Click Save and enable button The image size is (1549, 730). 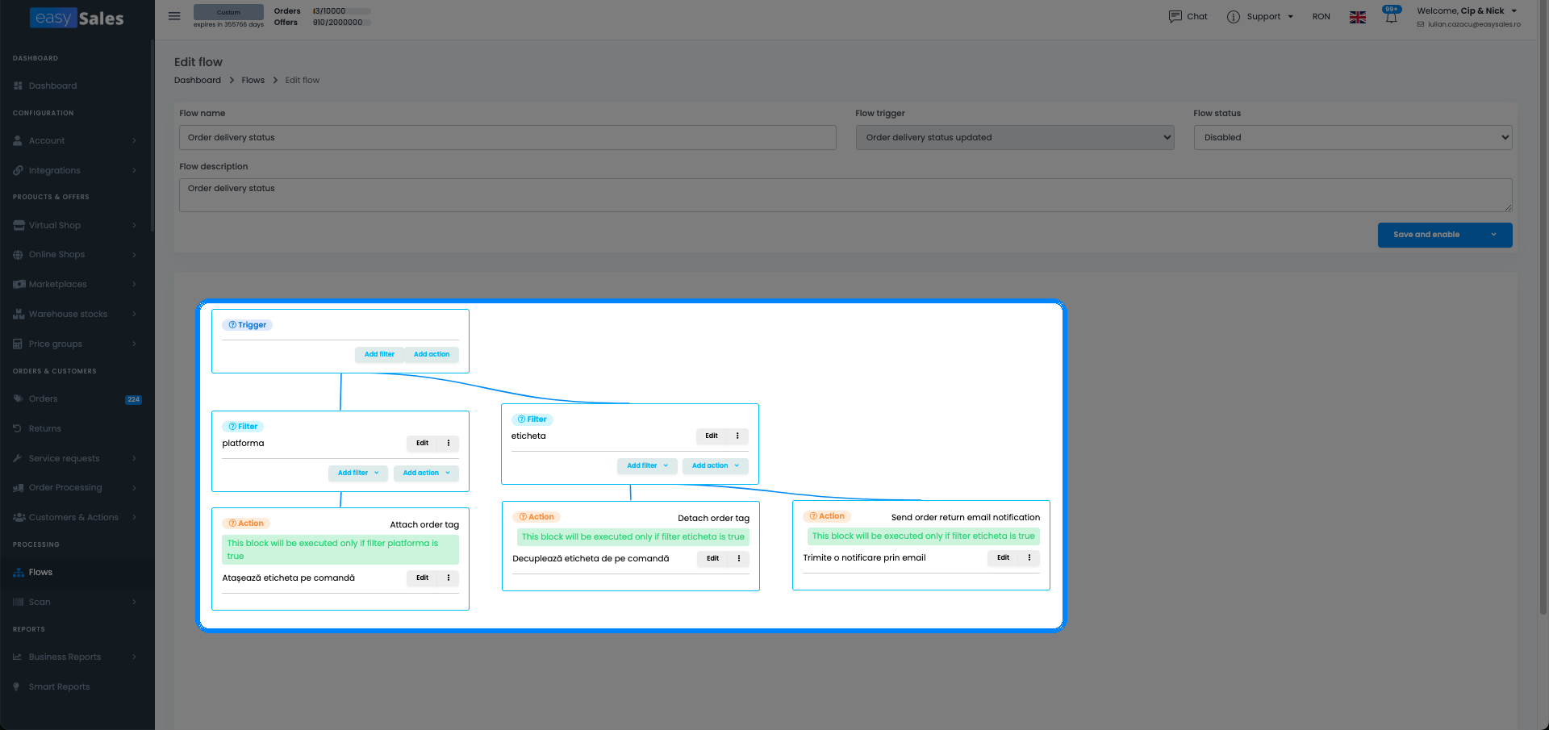click(x=1426, y=235)
